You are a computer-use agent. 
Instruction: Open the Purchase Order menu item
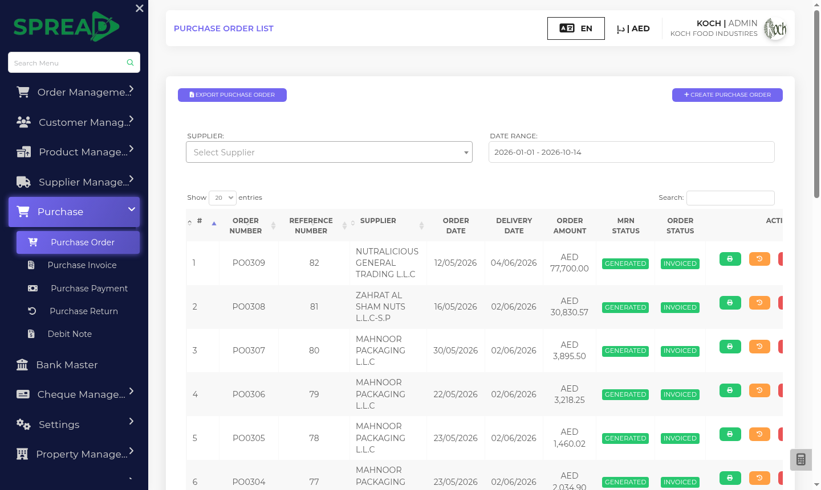click(78, 242)
